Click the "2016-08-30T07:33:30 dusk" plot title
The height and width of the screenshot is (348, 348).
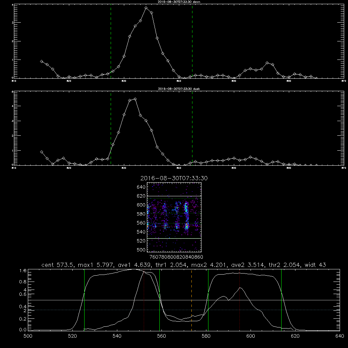coord(179,88)
